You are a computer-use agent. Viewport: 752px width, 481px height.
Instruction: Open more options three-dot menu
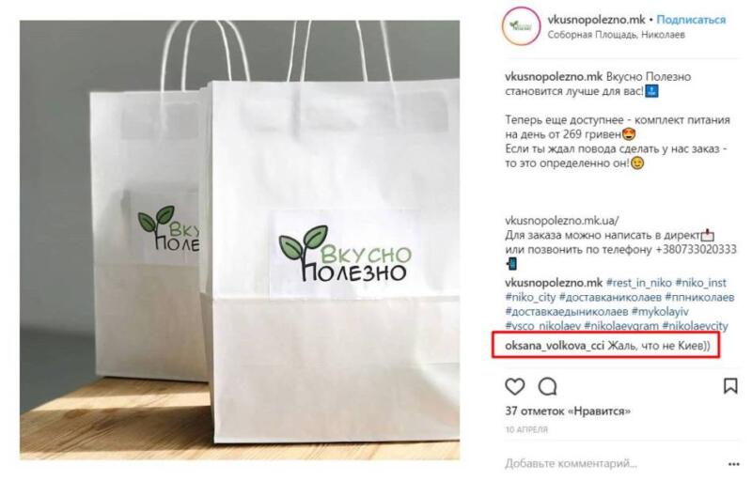[733, 464]
